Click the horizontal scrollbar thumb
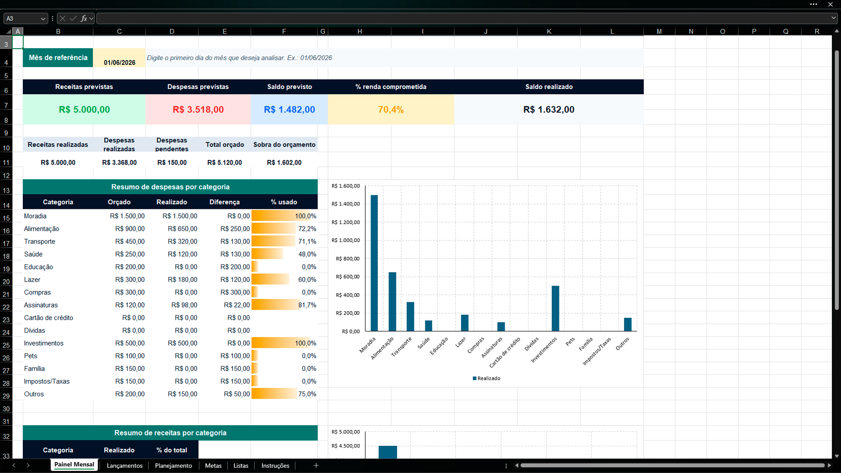841x473 pixels. tap(672, 466)
